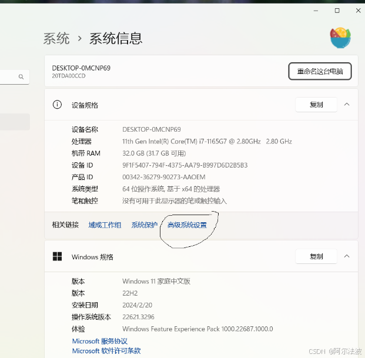365x358 pixels.
Task: Open the 系统保护 link
Action: coord(145,225)
